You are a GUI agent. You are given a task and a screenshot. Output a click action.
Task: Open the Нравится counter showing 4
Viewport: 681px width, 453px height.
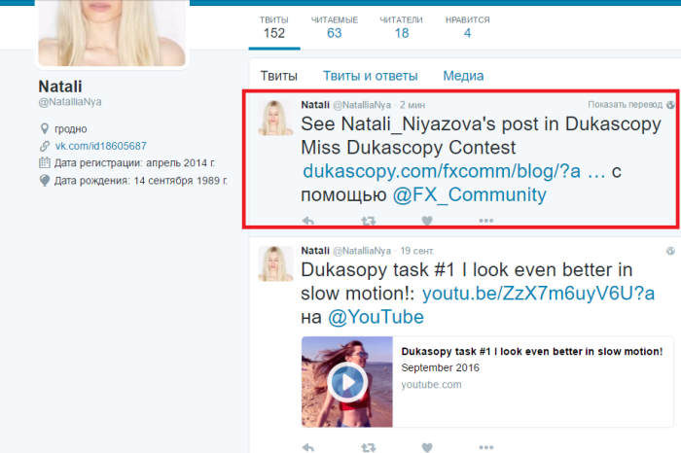pos(467,28)
